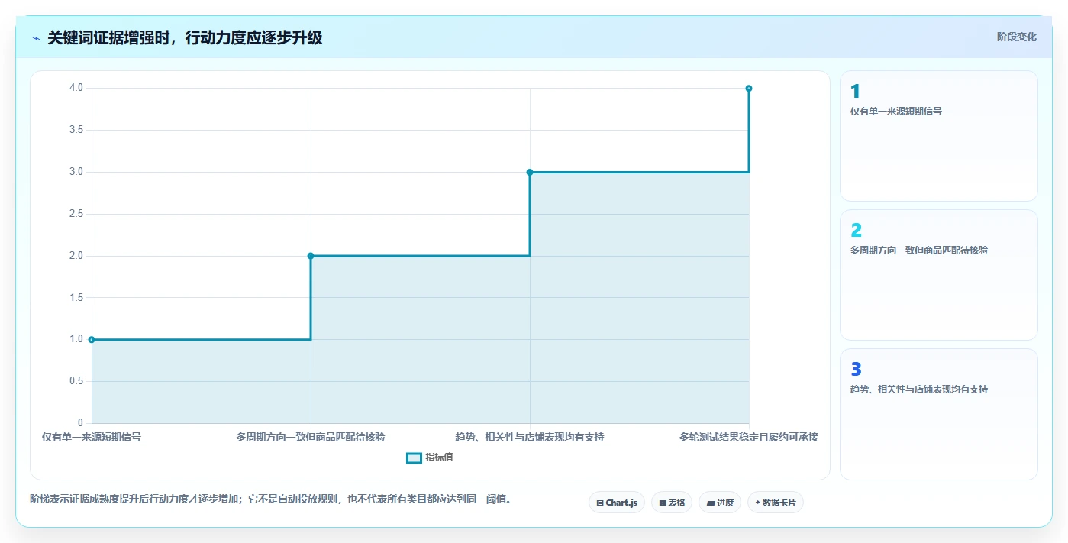Click the chart title 关键词证据增强时，行动力度应逐步升级
1068x543 pixels.
click(185, 37)
